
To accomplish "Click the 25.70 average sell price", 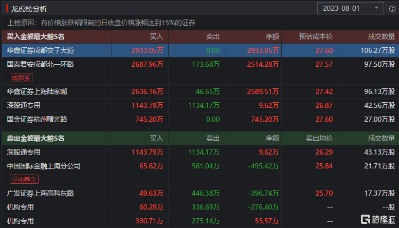I will pos(324,193).
